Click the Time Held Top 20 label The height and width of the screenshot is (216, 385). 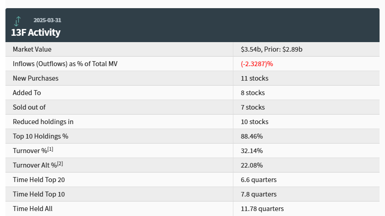(x=39, y=180)
